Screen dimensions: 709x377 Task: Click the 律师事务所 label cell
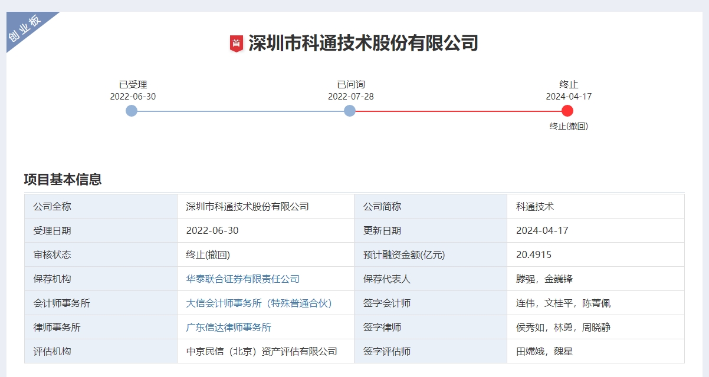point(101,328)
